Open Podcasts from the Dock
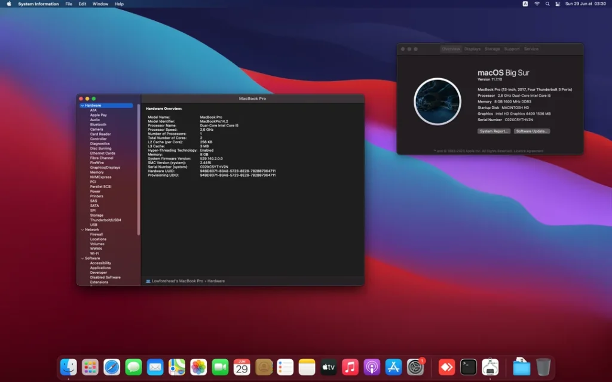 (372, 367)
